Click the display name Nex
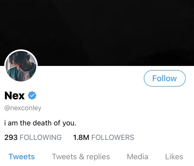The height and width of the screenshot is (166, 194). click(x=14, y=95)
